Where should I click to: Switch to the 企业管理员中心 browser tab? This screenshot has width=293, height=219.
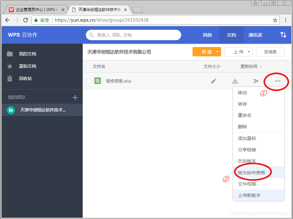pos(36,10)
